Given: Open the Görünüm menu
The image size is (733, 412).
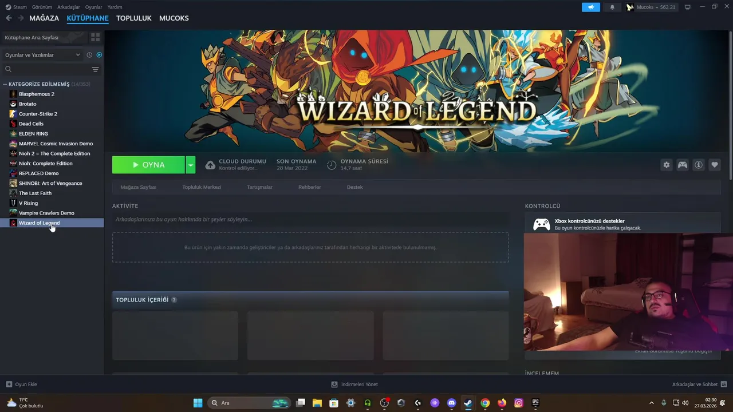Looking at the screenshot, I should [42, 7].
